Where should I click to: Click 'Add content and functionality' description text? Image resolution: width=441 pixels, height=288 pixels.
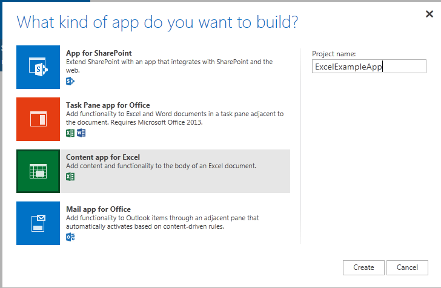coord(161,166)
